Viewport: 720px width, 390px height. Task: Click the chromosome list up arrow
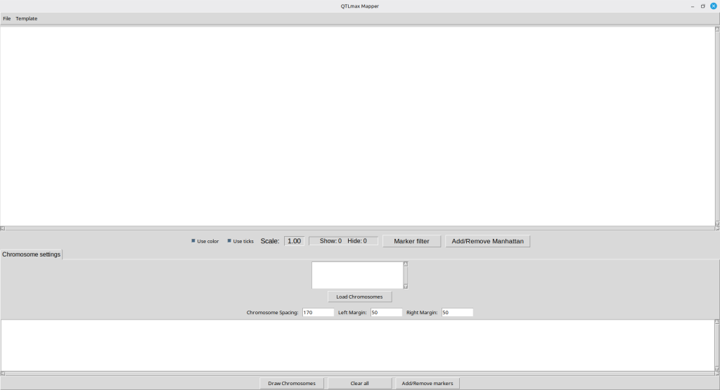pos(406,264)
